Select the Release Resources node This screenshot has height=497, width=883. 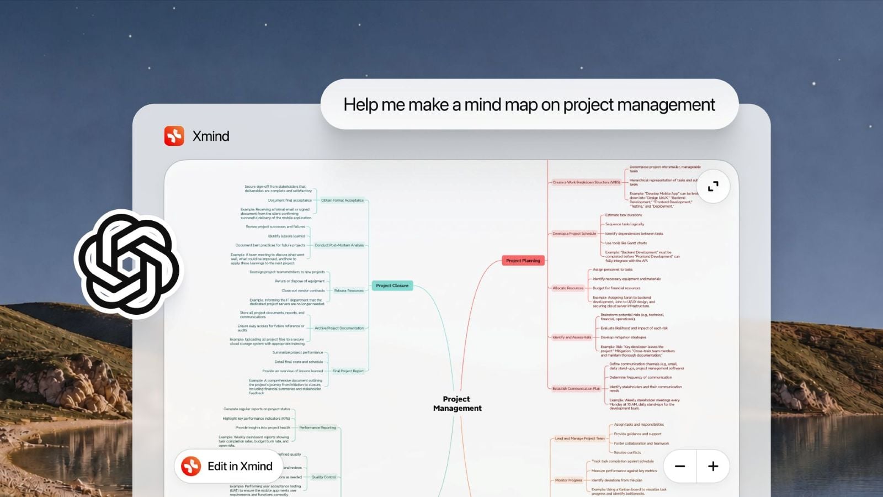[x=349, y=290]
